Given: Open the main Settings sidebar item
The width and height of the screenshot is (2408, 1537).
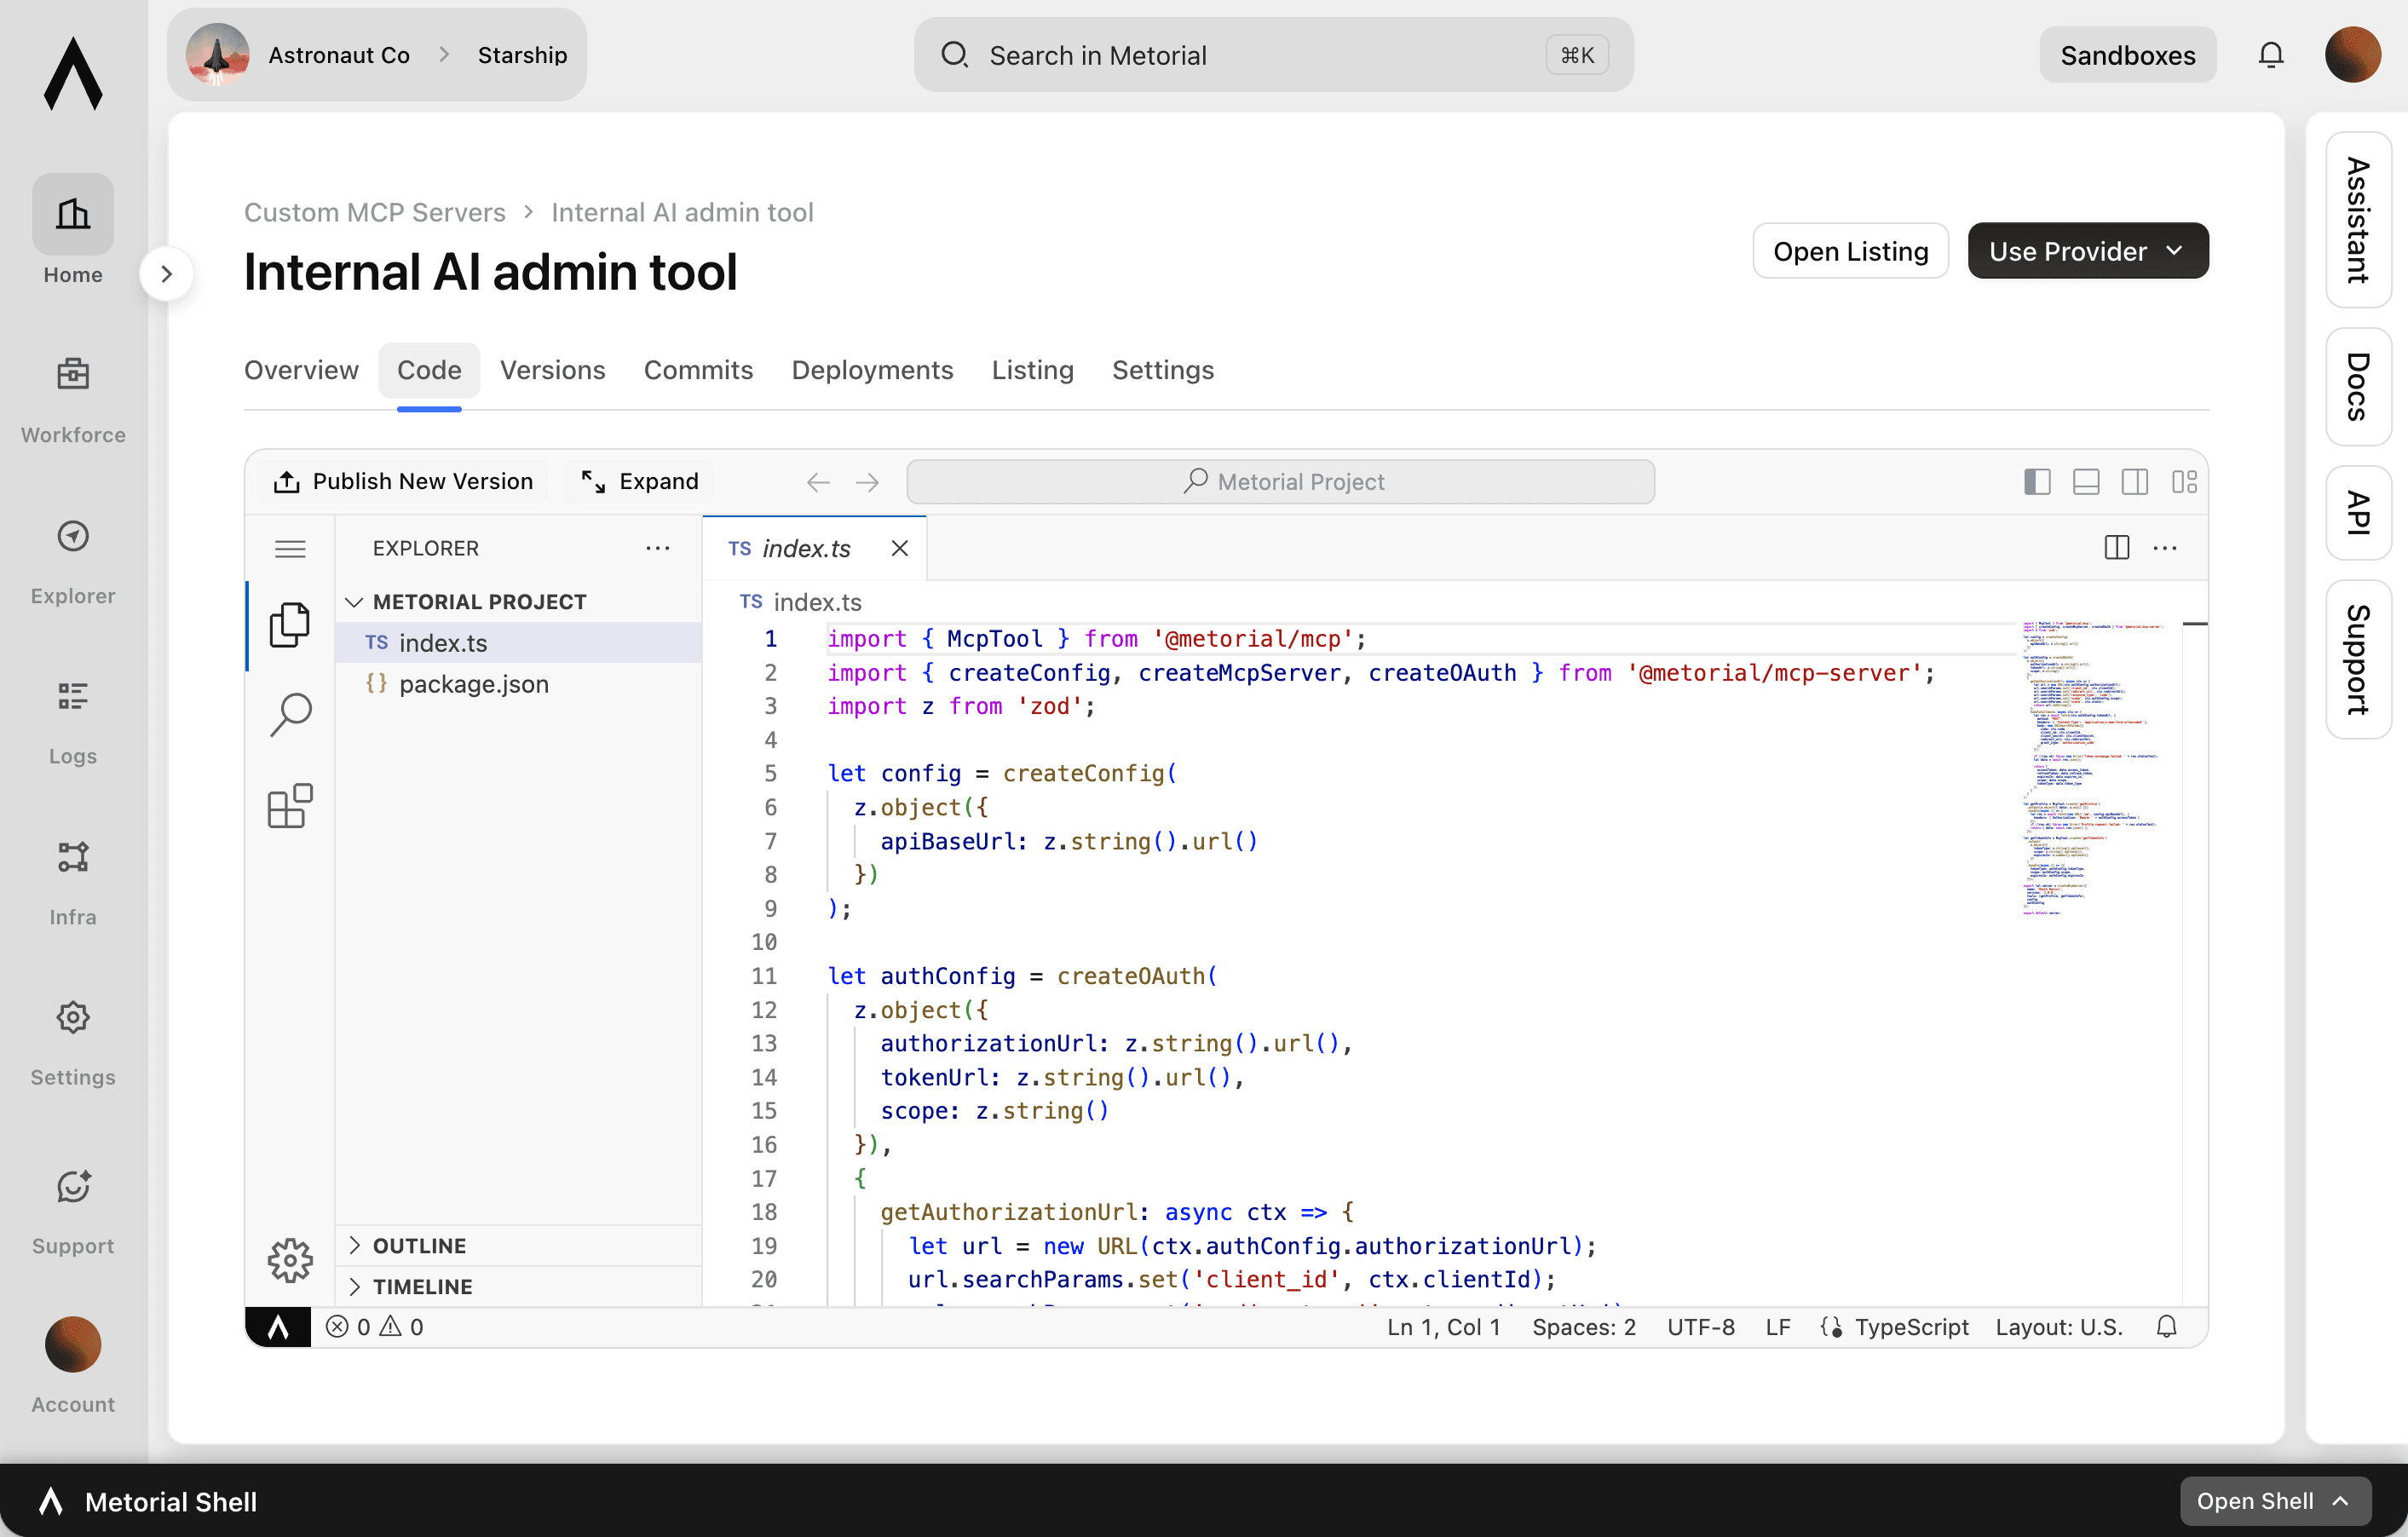Looking at the screenshot, I should tap(73, 1042).
